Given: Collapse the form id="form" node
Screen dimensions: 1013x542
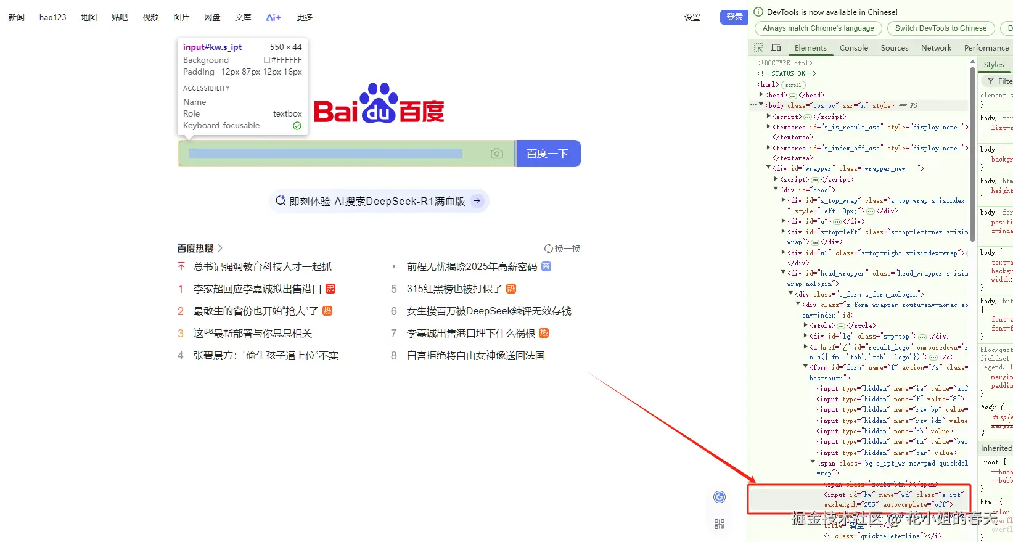Looking at the screenshot, I should pos(805,367).
